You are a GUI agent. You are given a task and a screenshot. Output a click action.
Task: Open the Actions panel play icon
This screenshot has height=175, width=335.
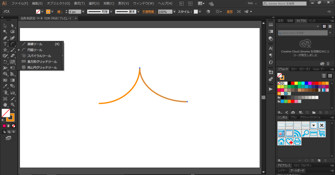[x=271, y=89]
